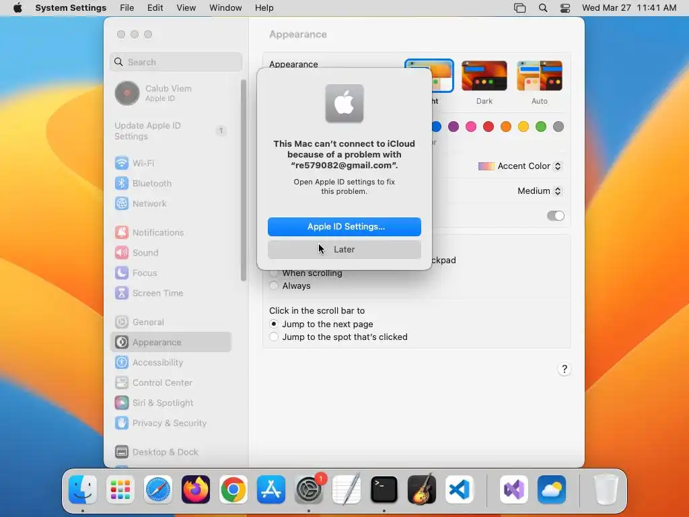Viewport: 689px width, 517px height.
Task: Choose the orange accent color
Action: coord(506,127)
